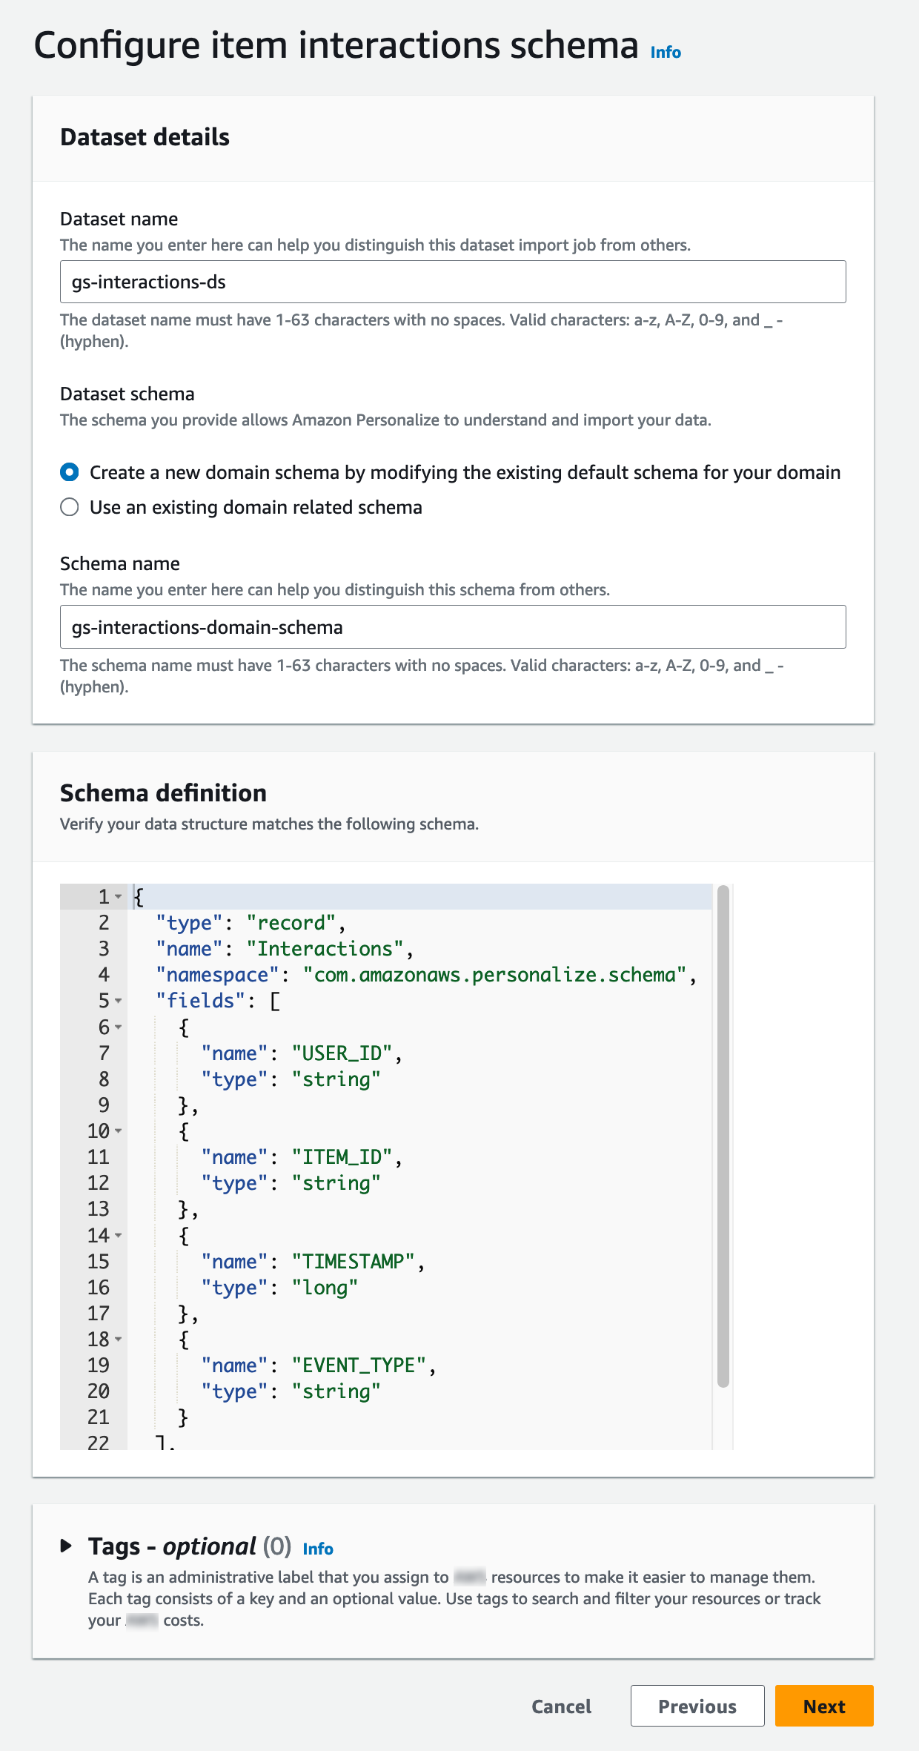The height and width of the screenshot is (1751, 919).
Task: Click Cancel to abort configuration
Action: pyautogui.click(x=561, y=1707)
